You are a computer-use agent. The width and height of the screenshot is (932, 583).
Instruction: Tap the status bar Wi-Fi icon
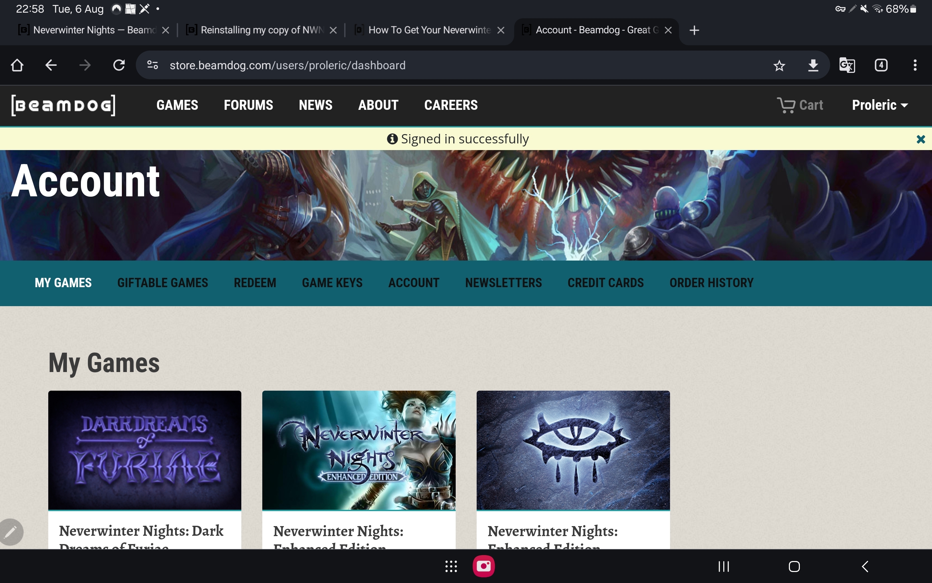point(878,8)
